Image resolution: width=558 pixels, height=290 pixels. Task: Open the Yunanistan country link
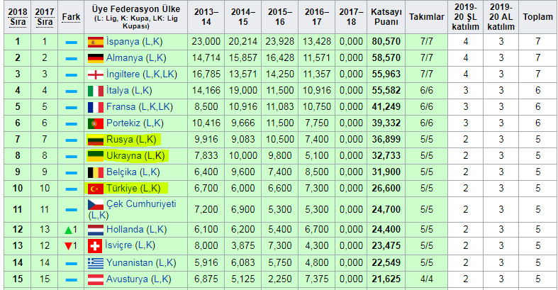coord(131,262)
